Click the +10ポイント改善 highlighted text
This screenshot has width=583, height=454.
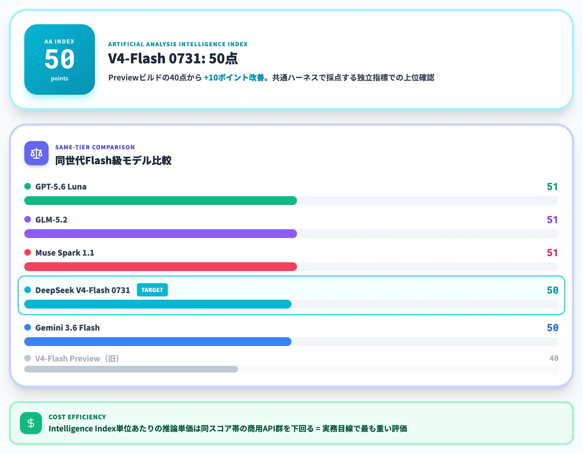tap(234, 78)
